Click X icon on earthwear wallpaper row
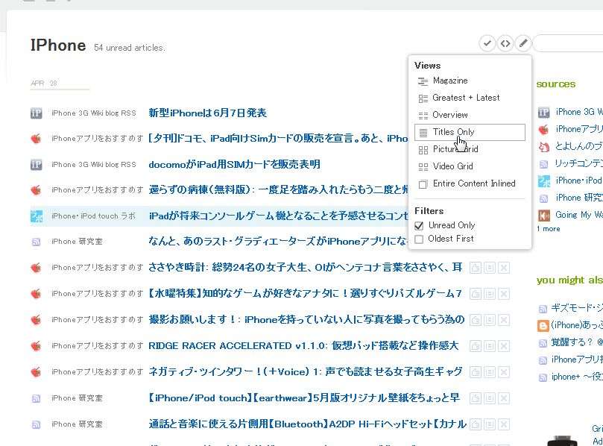 coord(504,399)
